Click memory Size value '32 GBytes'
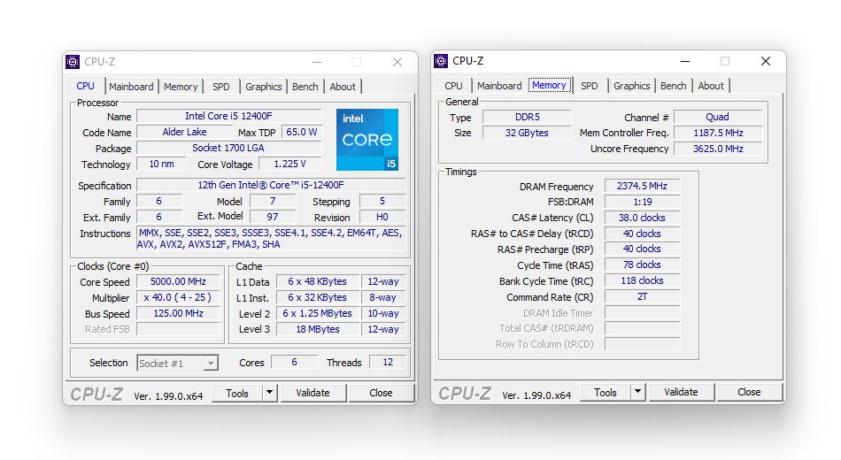 (x=528, y=133)
